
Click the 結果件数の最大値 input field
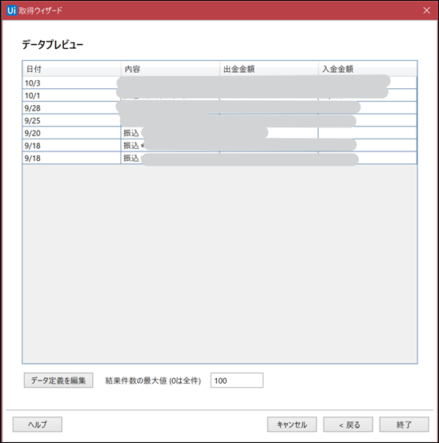[x=237, y=381]
